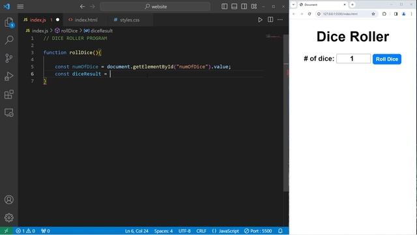Open browser extensions puzzle icon

coord(384,14)
